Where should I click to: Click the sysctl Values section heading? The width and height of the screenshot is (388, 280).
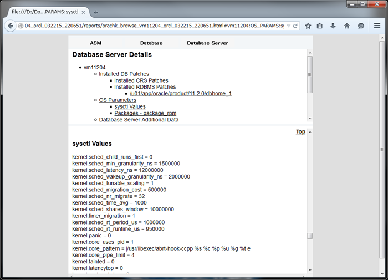(92, 144)
